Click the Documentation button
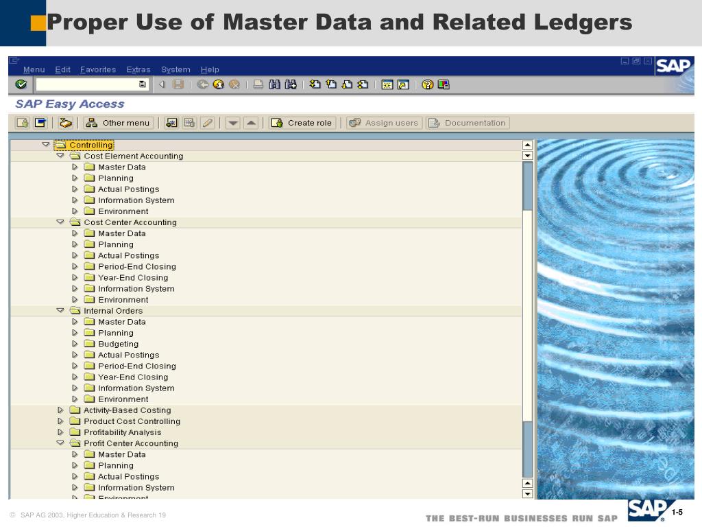Screen dimensions: 702x527 click(468, 123)
